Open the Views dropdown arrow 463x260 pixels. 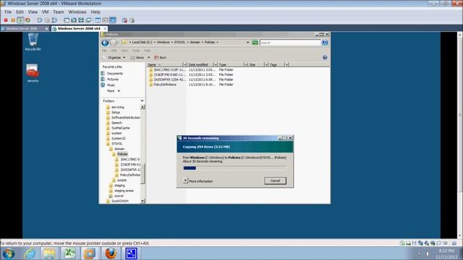point(149,58)
